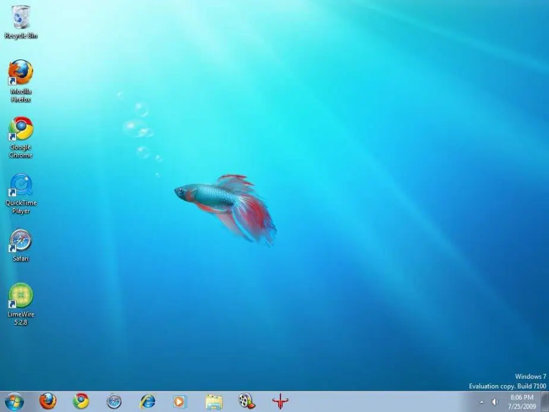This screenshot has width=549, height=412.
Task: Open the film reel app on taskbar
Action: (x=247, y=401)
